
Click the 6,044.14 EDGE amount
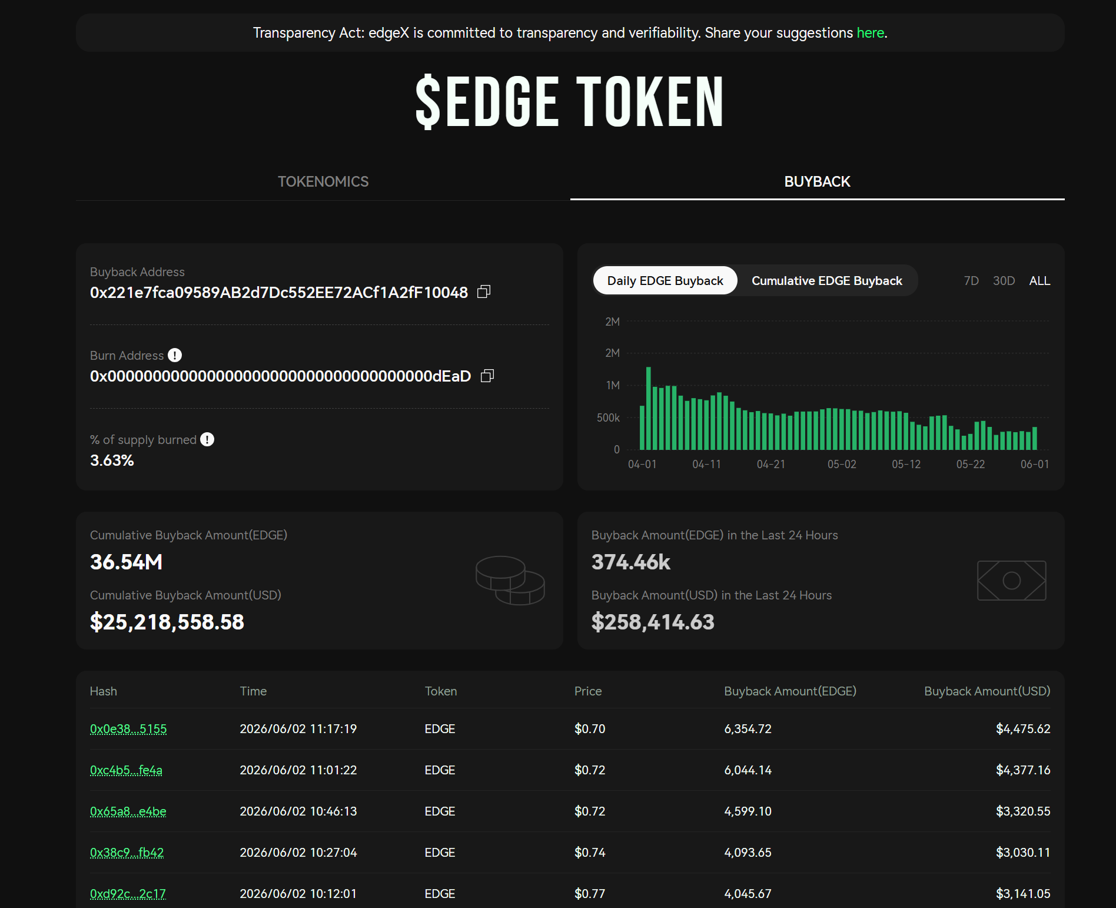748,770
